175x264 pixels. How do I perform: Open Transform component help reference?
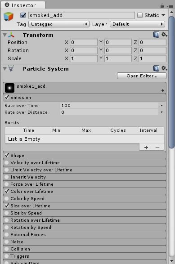[156, 35]
